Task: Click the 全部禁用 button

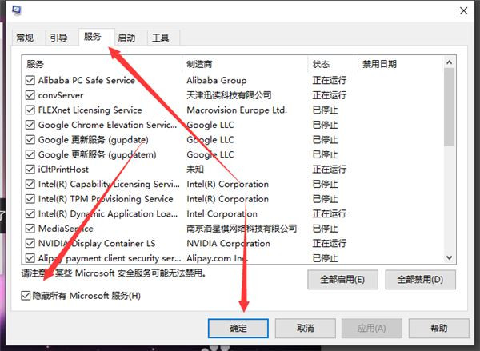Action: coord(420,280)
